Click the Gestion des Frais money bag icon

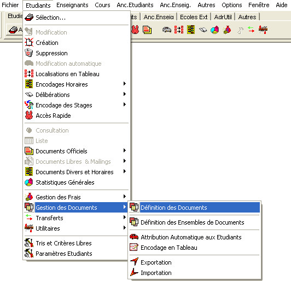coord(29,197)
